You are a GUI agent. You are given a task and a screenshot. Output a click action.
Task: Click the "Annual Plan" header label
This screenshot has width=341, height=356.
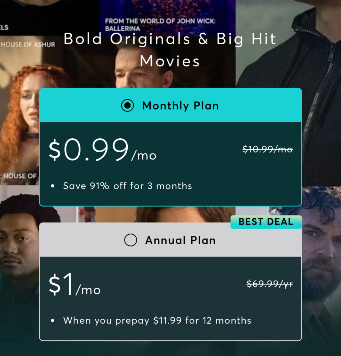coord(180,240)
